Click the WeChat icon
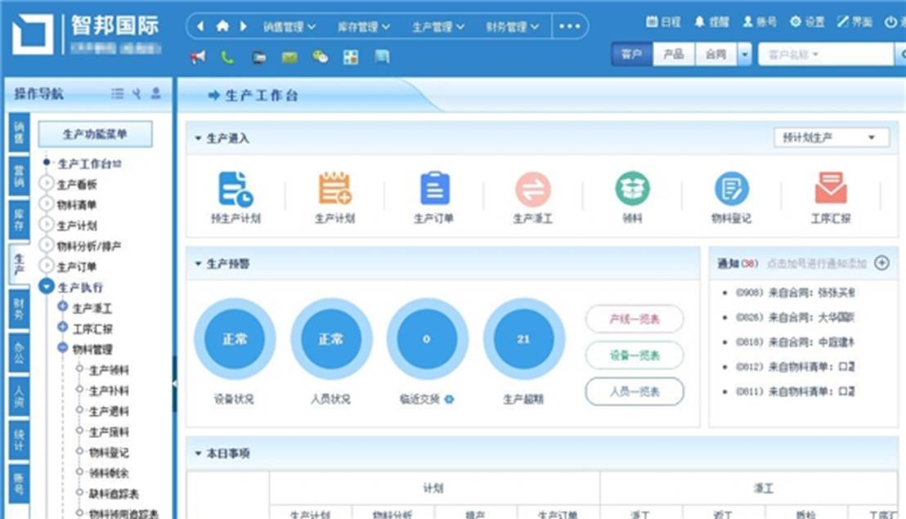 click(320, 56)
